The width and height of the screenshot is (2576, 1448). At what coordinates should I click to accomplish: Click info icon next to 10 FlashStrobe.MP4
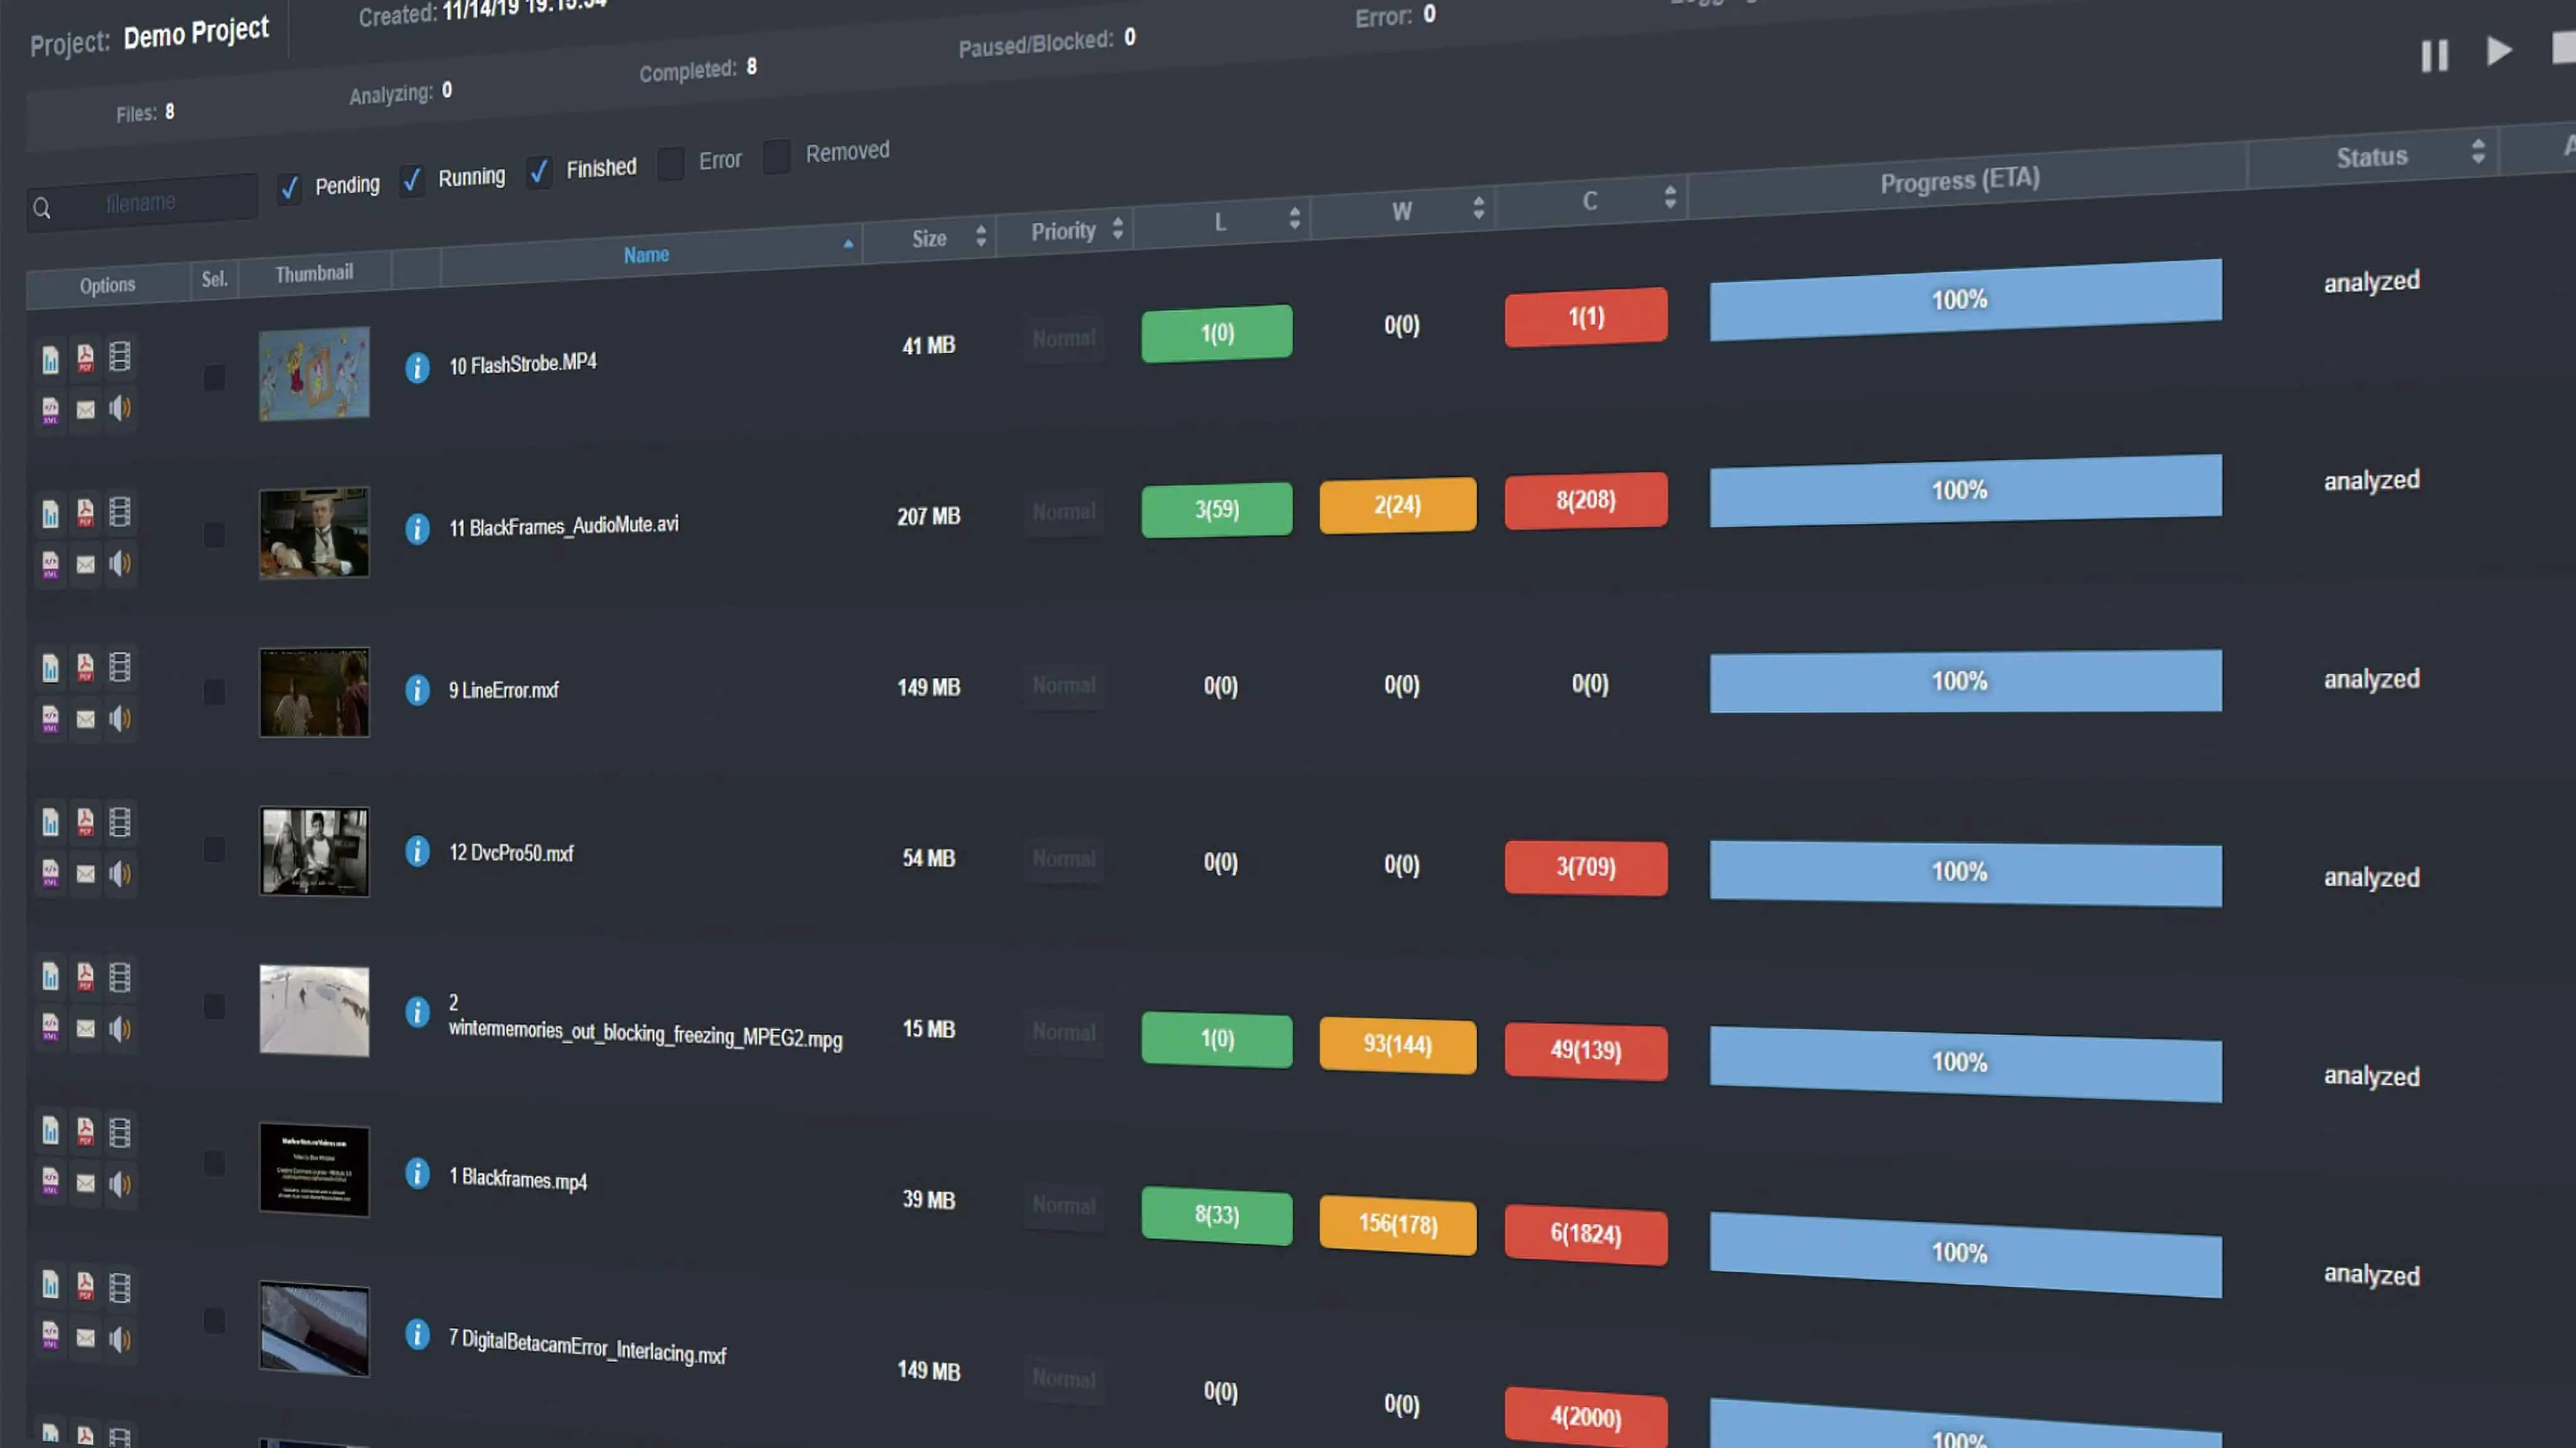(417, 368)
